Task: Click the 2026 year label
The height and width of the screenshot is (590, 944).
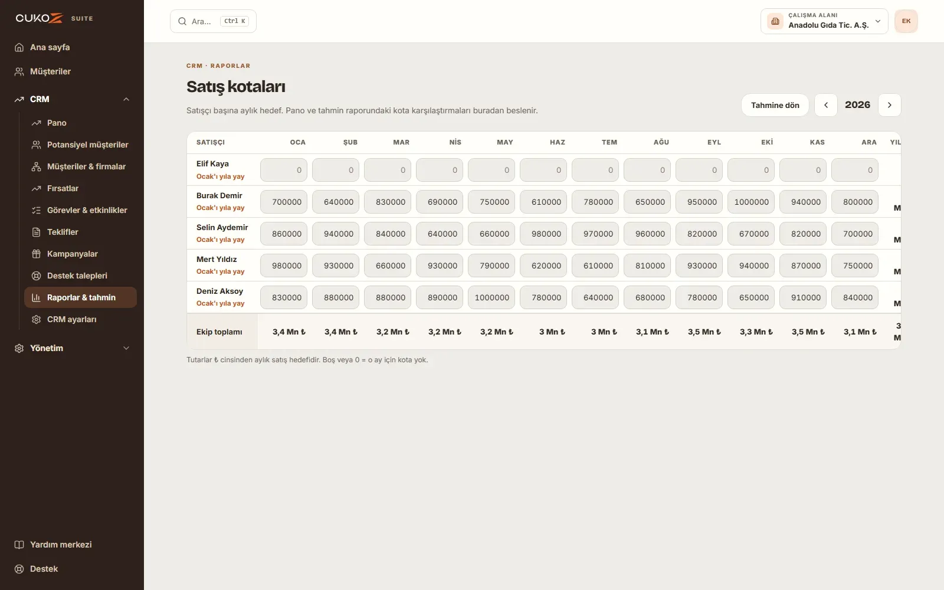Action: click(857, 105)
